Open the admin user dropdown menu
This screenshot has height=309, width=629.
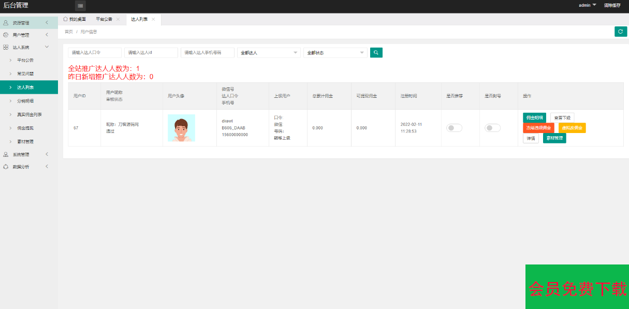click(x=587, y=5)
